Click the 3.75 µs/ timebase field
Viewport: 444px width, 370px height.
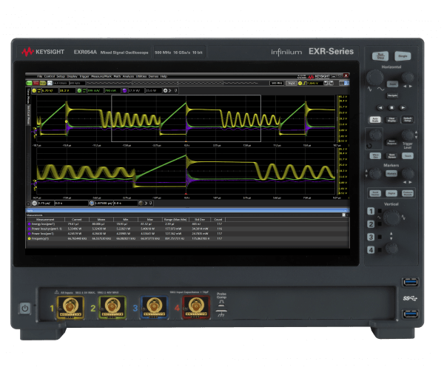pyautogui.click(x=45, y=203)
